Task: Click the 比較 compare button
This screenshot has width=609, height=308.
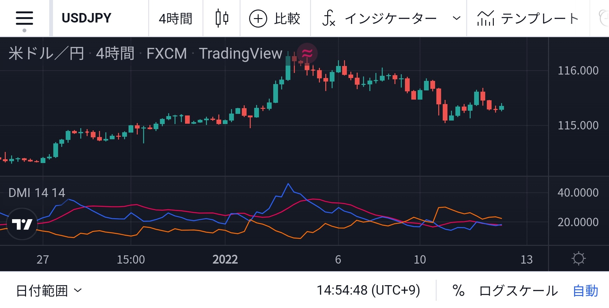Action: pyautogui.click(x=287, y=18)
